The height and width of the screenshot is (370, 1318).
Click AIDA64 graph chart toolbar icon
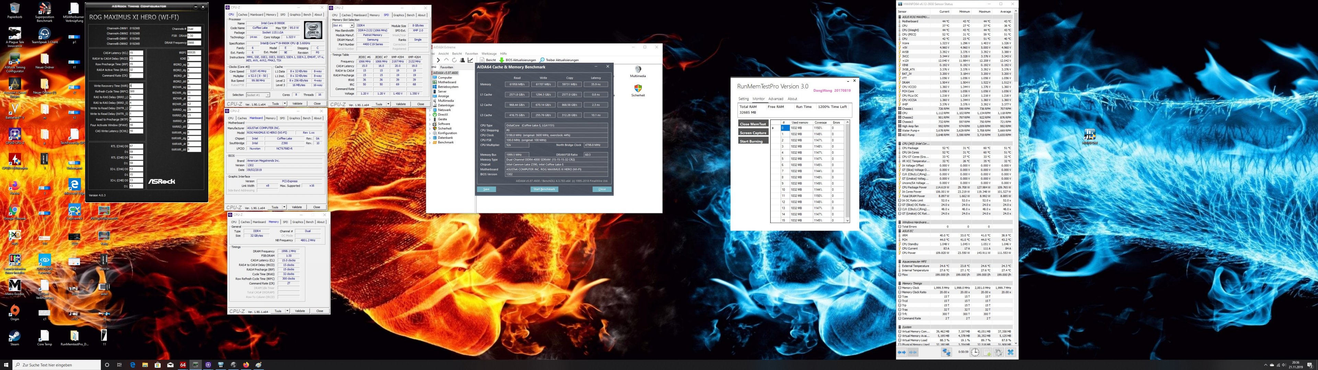[470, 60]
